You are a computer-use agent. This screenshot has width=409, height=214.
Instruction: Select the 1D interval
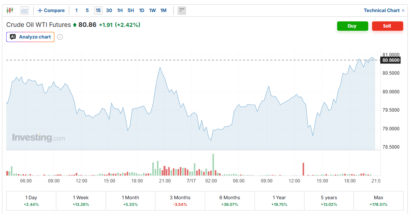pyautogui.click(x=142, y=11)
